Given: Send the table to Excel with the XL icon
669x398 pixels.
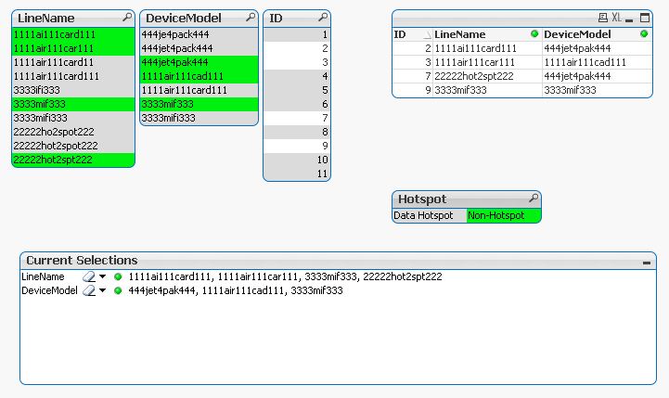Looking at the screenshot, I should tap(616, 18).
